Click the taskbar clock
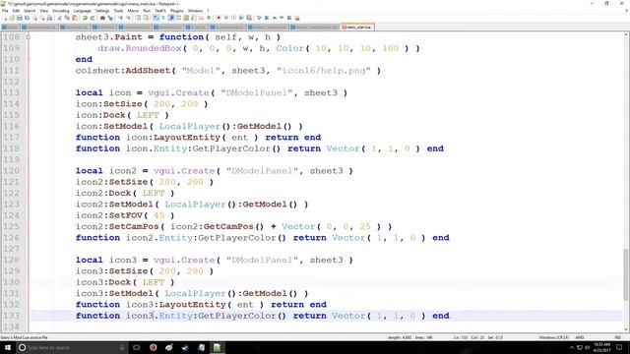The width and height of the screenshot is (630, 354). click(x=602, y=347)
